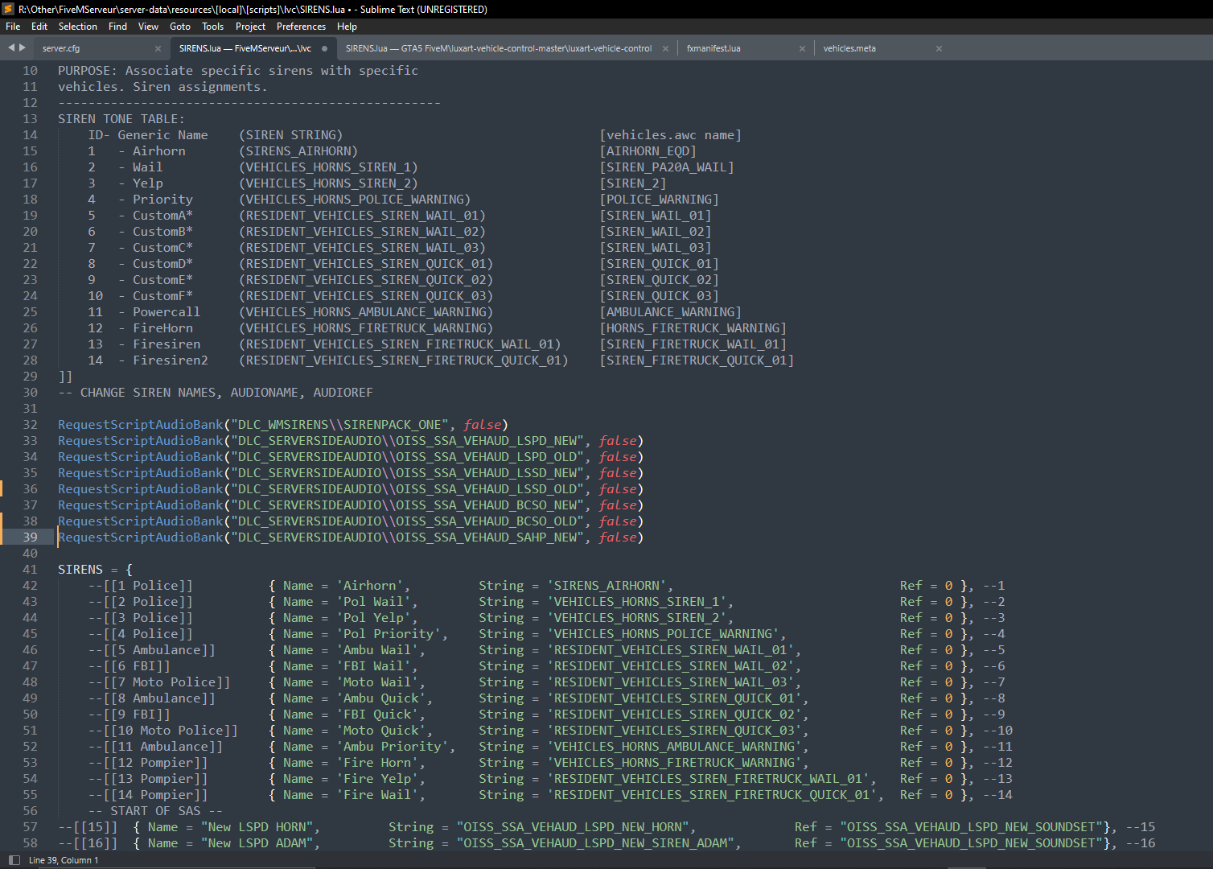Click line number 41 in the gutter

click(x=30, y=569)
